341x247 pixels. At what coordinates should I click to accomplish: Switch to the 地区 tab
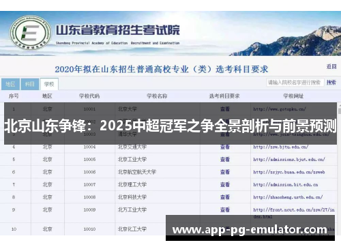pos(10,84)
